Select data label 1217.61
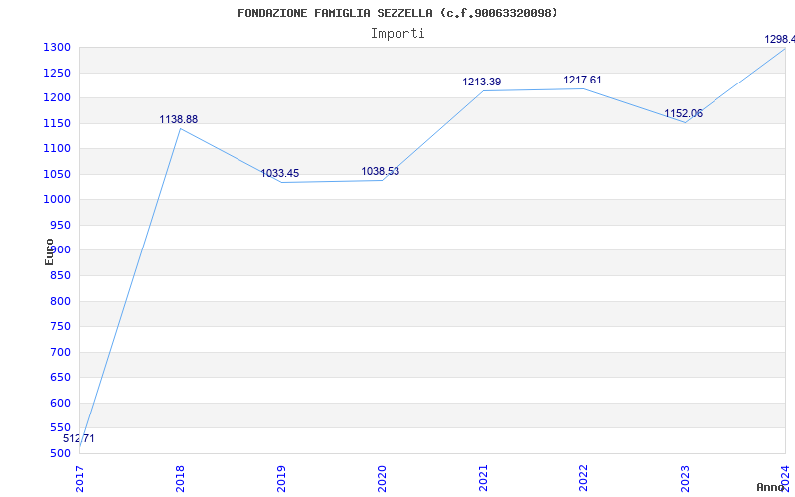 coord(582,81)
